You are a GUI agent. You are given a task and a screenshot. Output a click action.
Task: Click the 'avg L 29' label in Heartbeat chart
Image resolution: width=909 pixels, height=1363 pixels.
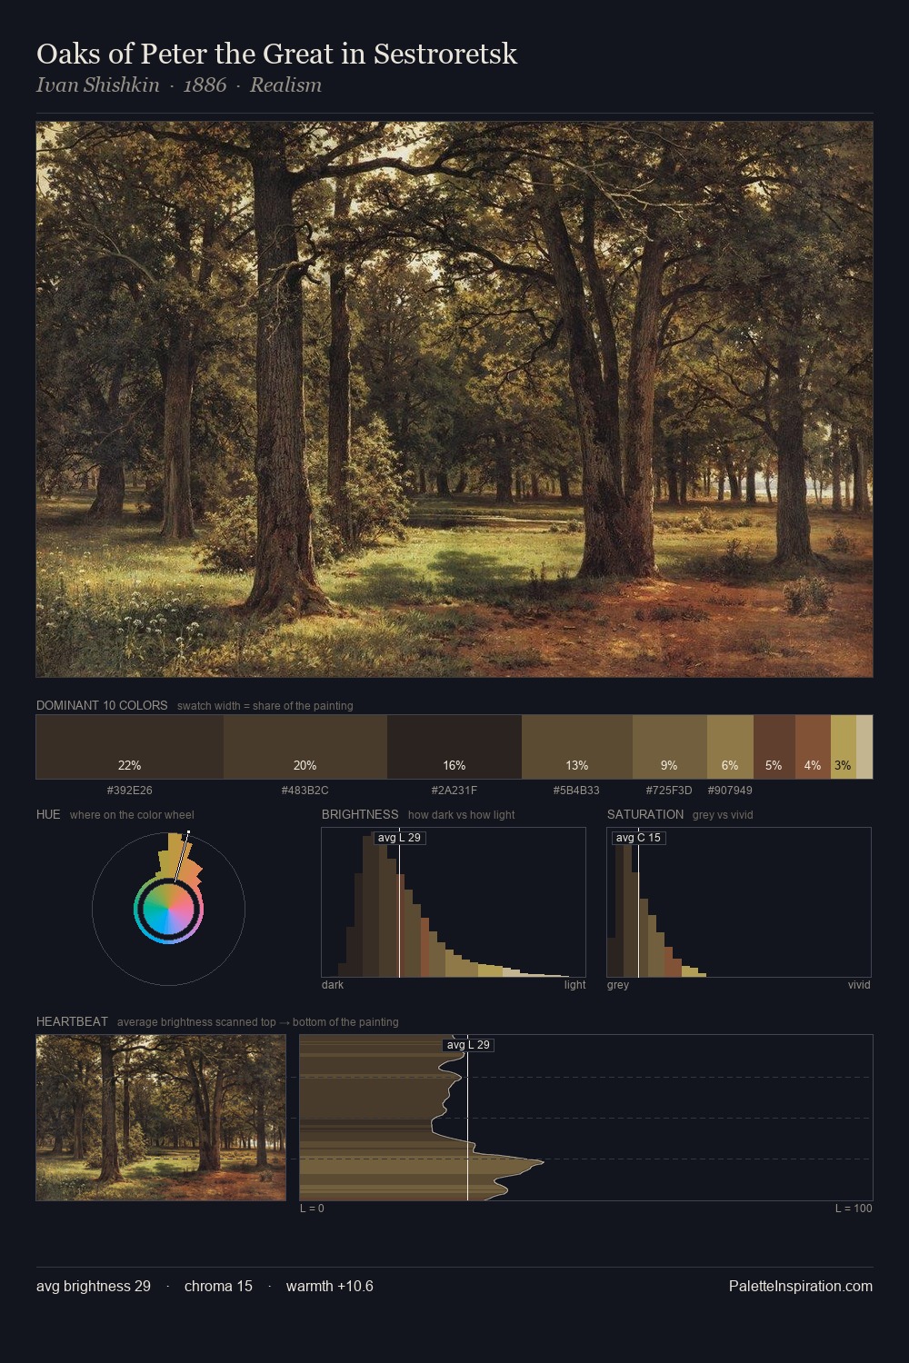click(x=468, y=1045)
